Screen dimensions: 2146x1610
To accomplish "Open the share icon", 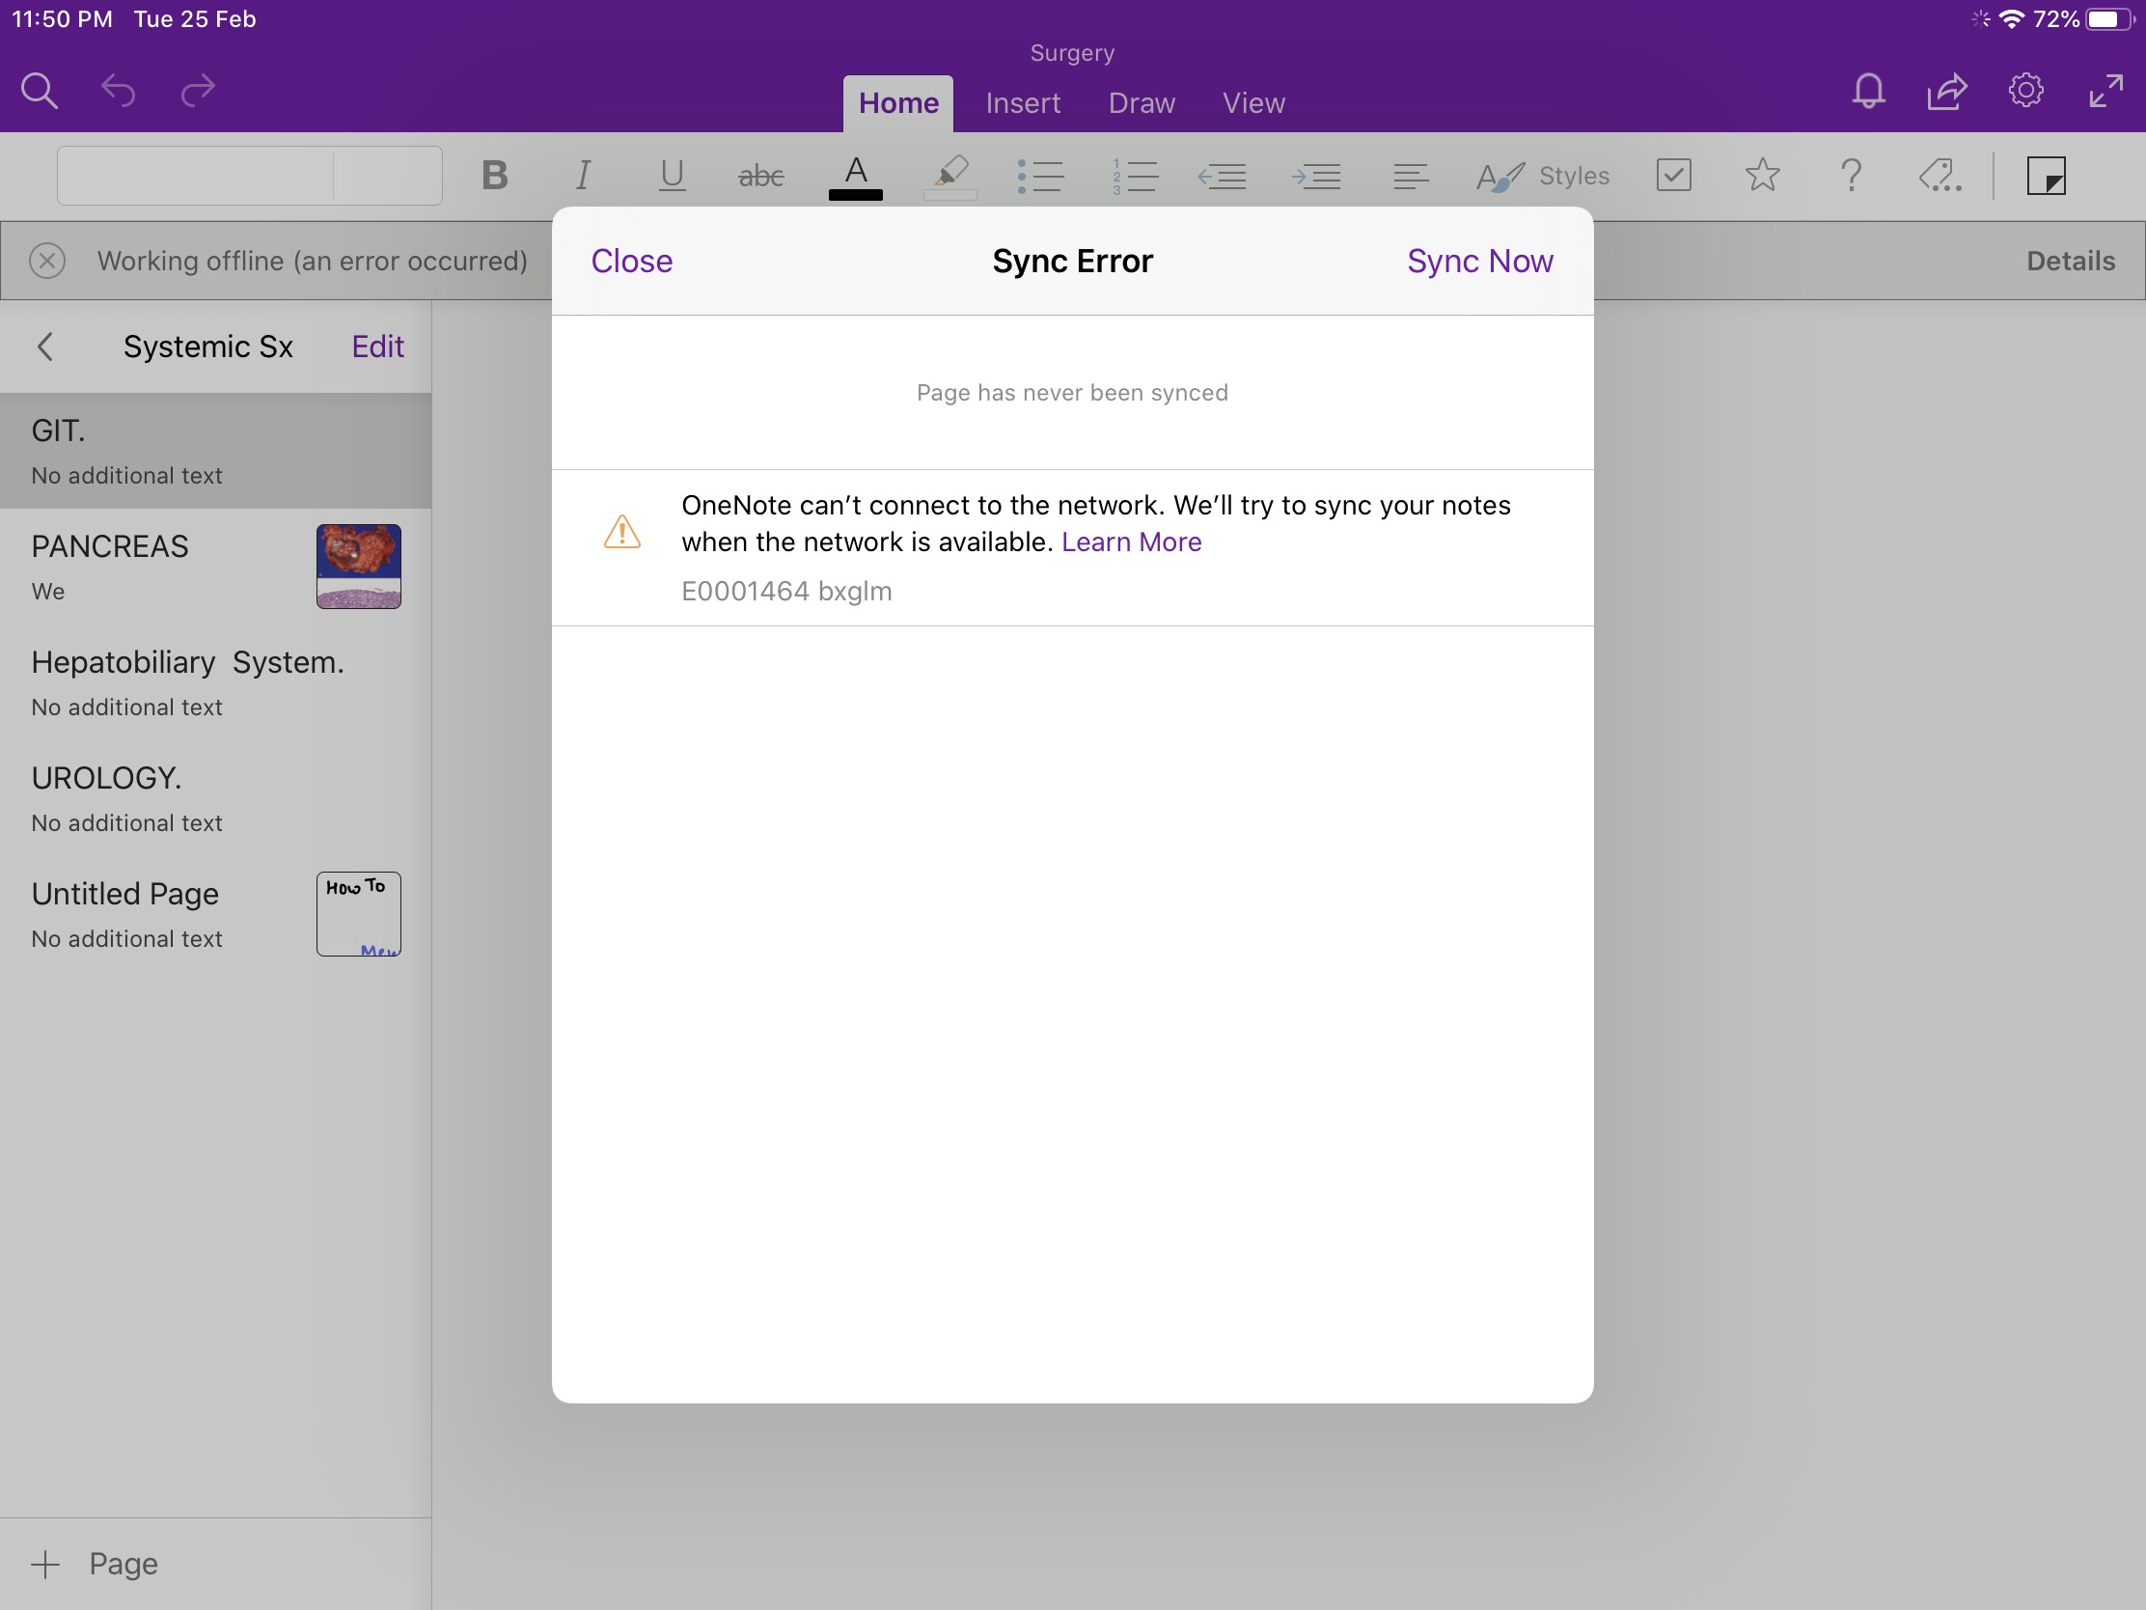I will pos(1947,92).
